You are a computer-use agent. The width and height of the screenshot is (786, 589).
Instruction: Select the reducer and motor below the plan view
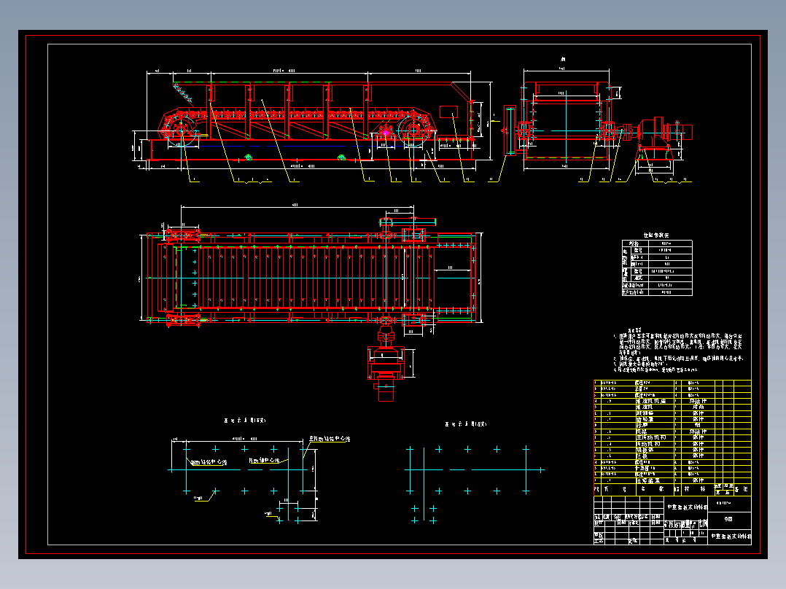[386, 364]
